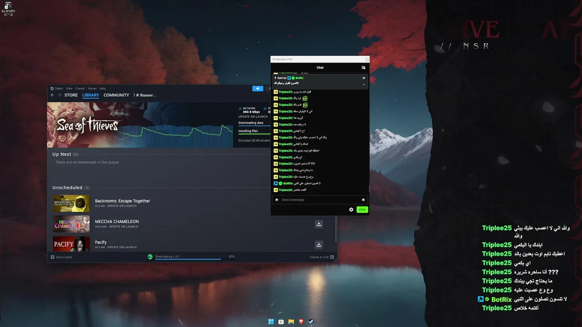The width and height of the screenshot is (582, 327).
Task: Select the 'Pacify' game title
Action: point(101,242)
